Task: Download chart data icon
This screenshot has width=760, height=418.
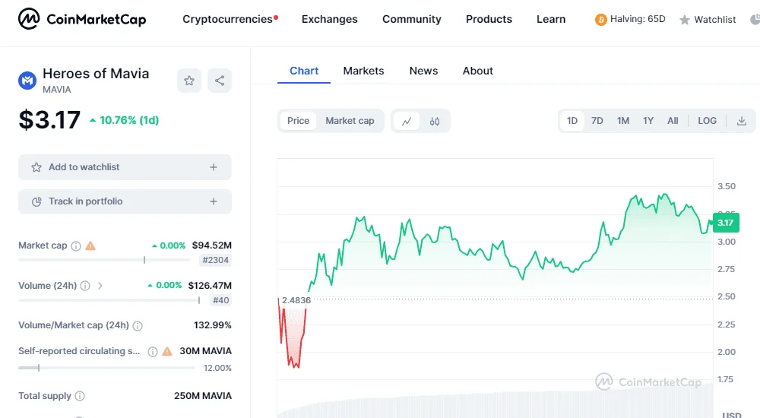Action: [x=742, y=121]
